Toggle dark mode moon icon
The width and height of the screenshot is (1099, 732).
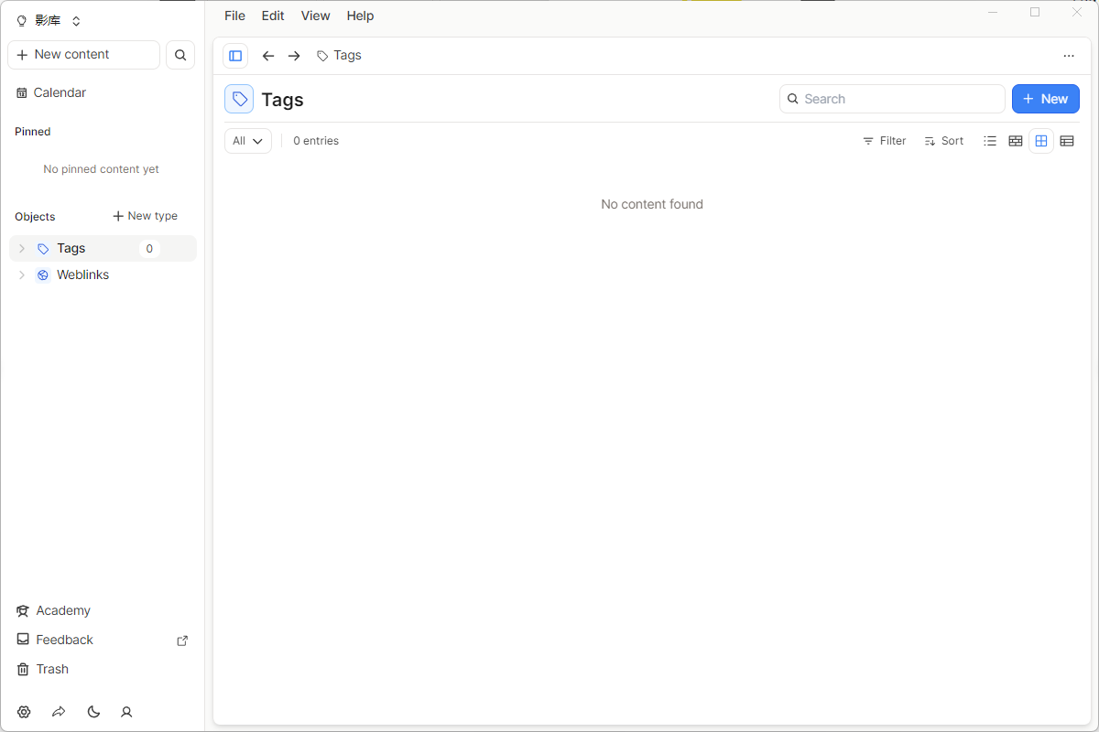pyautogui.click(x=93, y=712)
